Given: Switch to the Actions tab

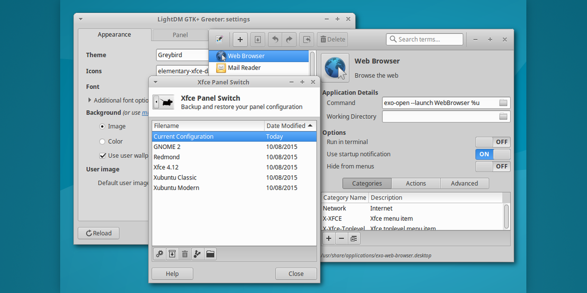Looking at the screenshot, I should pyautogui.click(x=416, y=183).
